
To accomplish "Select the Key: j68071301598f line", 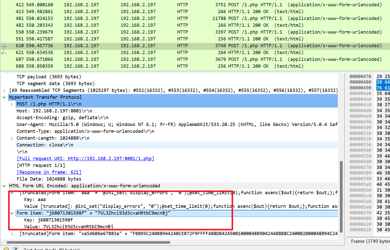I will [x=48, y=220].
